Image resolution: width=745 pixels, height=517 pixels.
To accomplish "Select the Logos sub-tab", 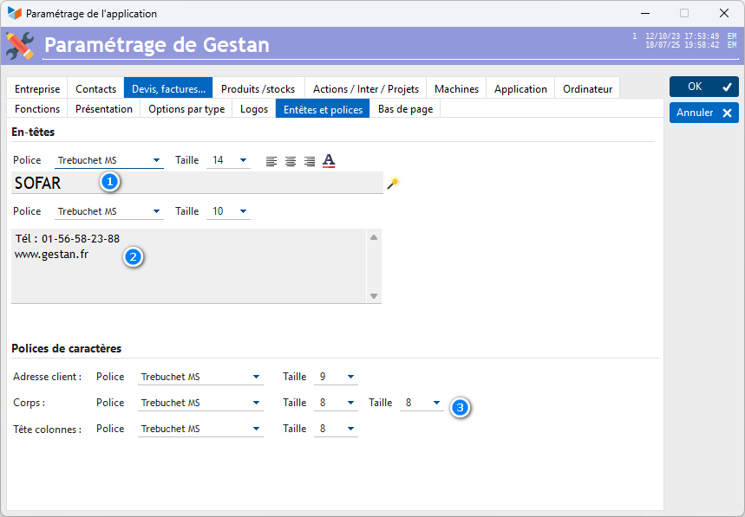I will click(254, 109).
